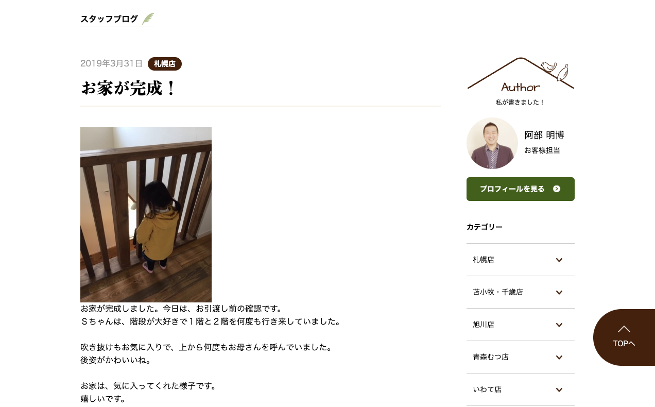Select the 旭川店 category label
655x407 pixels.
(484, 325)
